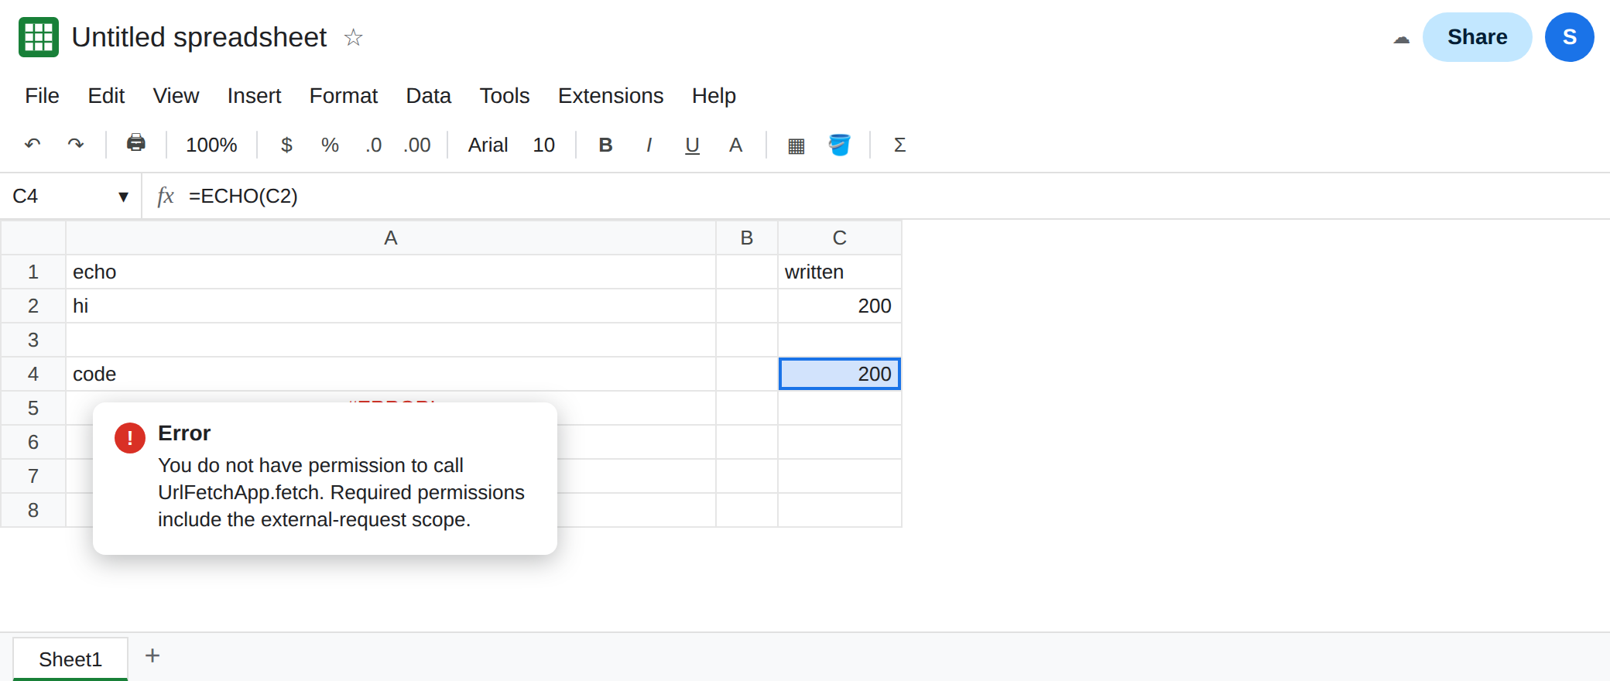Screen dimensions: 1610x681
Task: Print the spreadsheet
Action: (x=136, y=143)
